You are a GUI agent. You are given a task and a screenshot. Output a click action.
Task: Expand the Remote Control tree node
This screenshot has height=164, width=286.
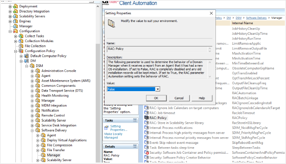32,115
